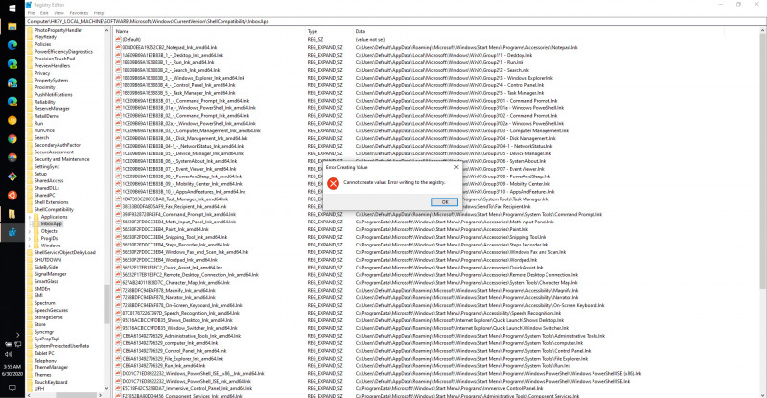The height and width of the screenshot is (398, 767).
Task: Click the icon of the Search_lnk_amd64.lnk value
Action: 118,70
